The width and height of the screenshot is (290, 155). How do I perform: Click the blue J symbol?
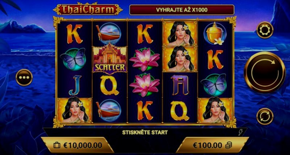tap(75, 85)
